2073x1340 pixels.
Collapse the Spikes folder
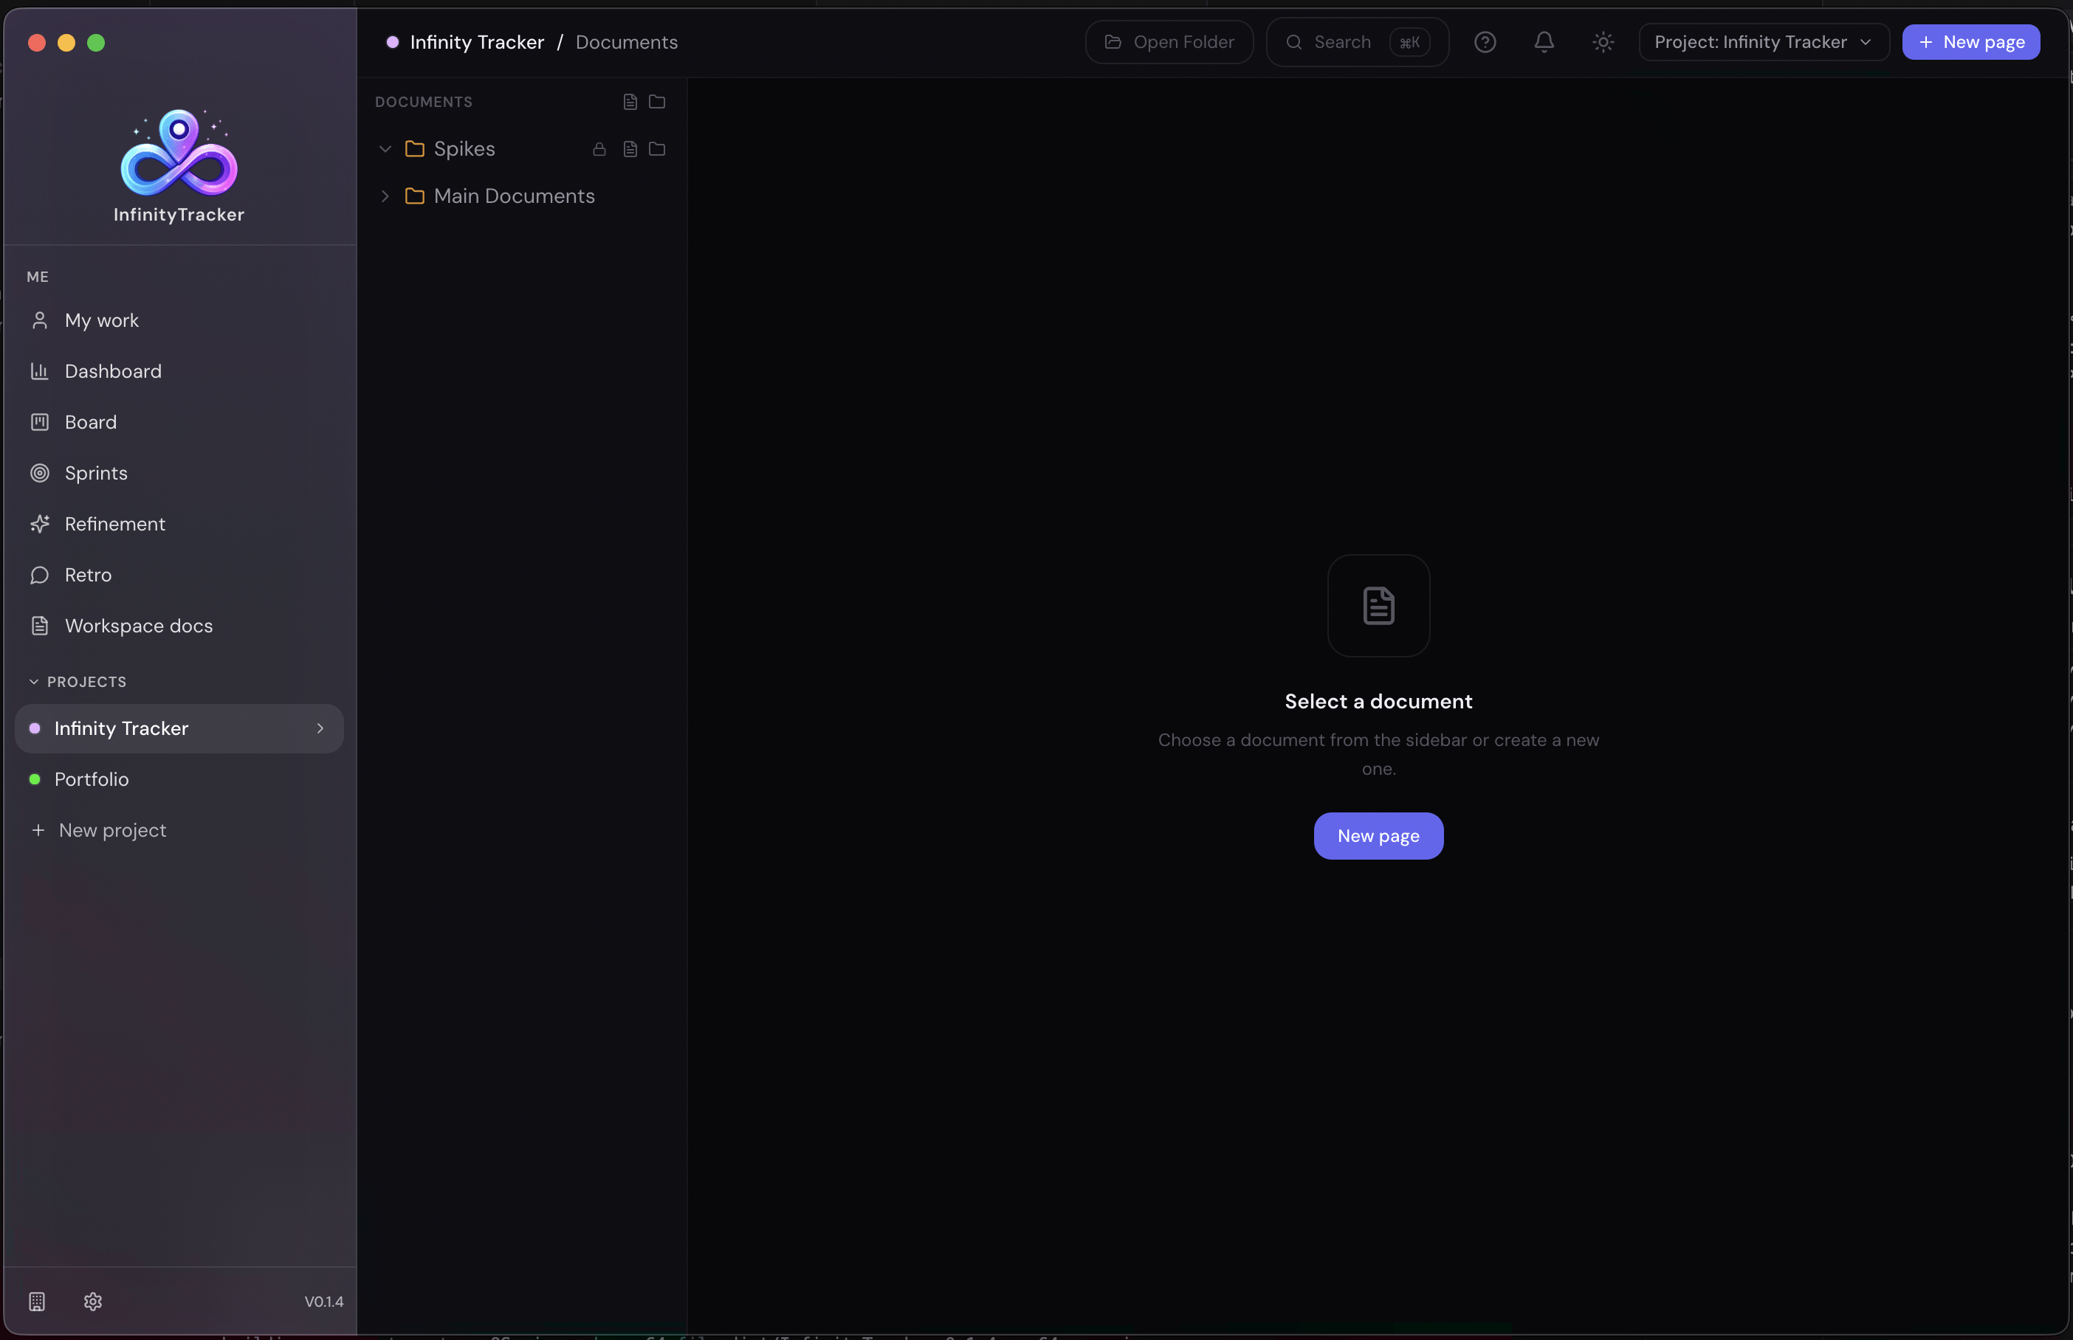click(x=384, y=149)
